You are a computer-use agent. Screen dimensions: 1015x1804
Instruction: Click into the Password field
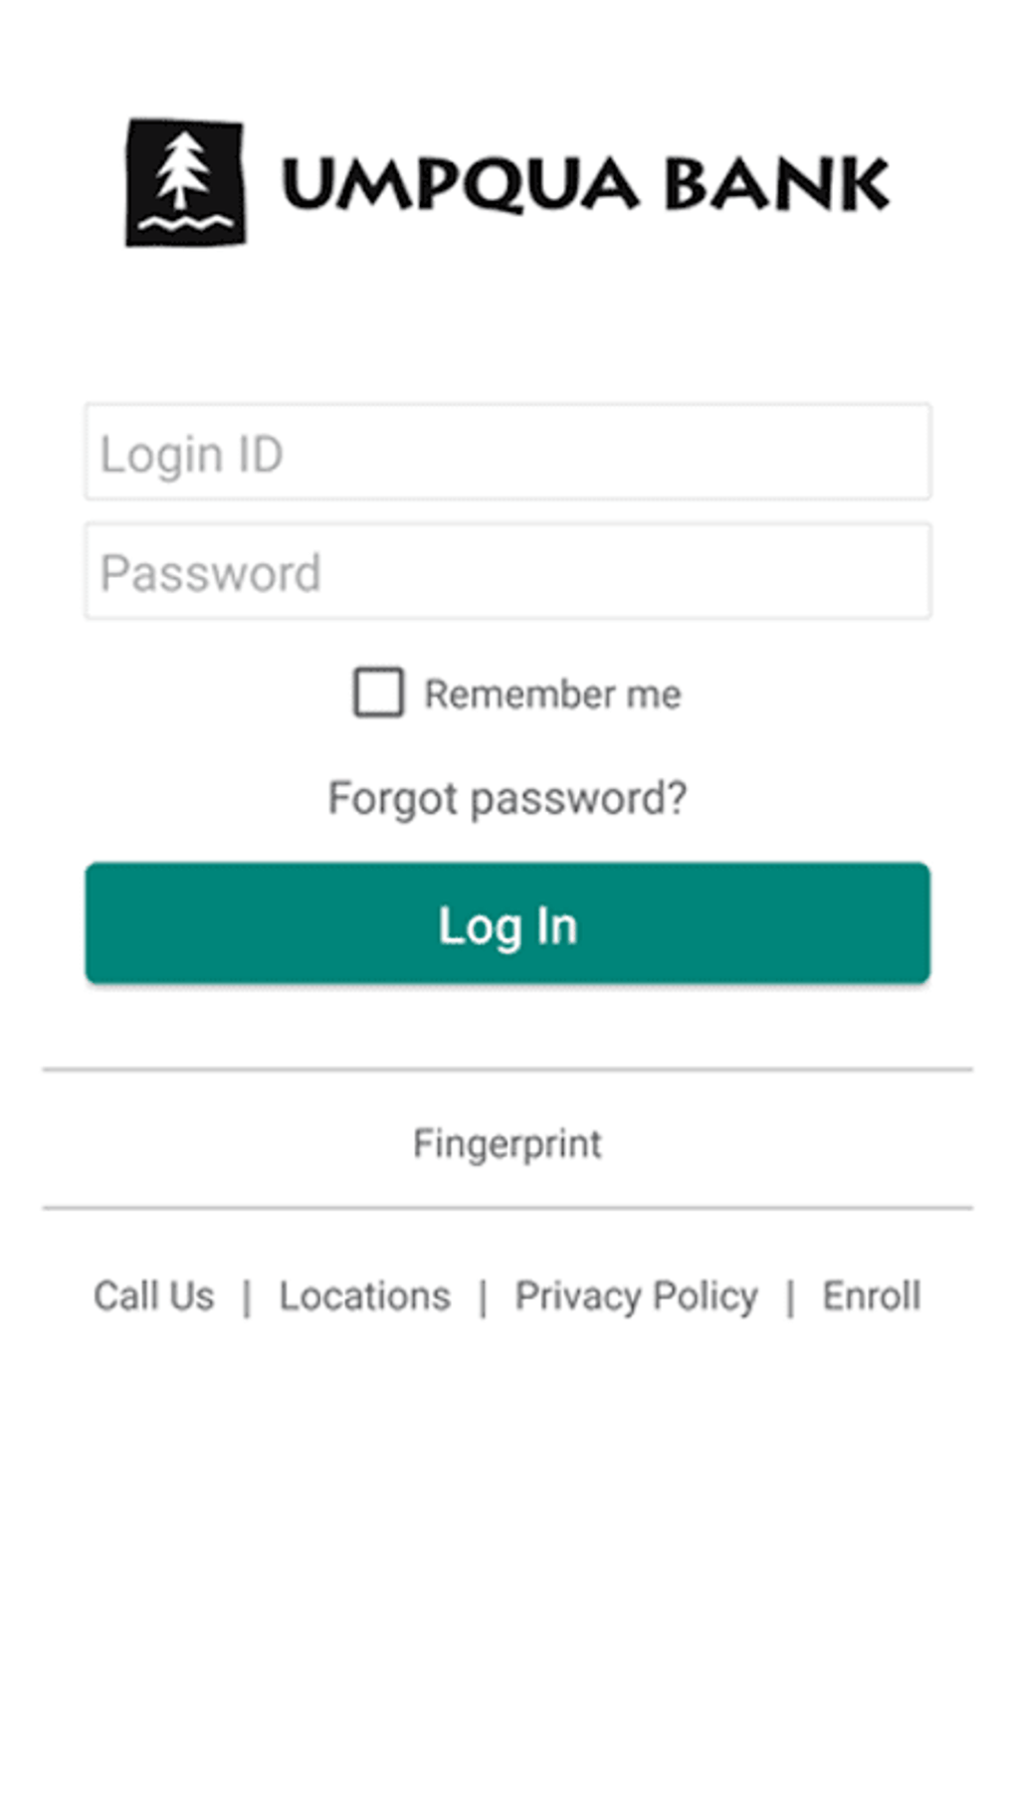pyautogui.click(x=507, y=571)
